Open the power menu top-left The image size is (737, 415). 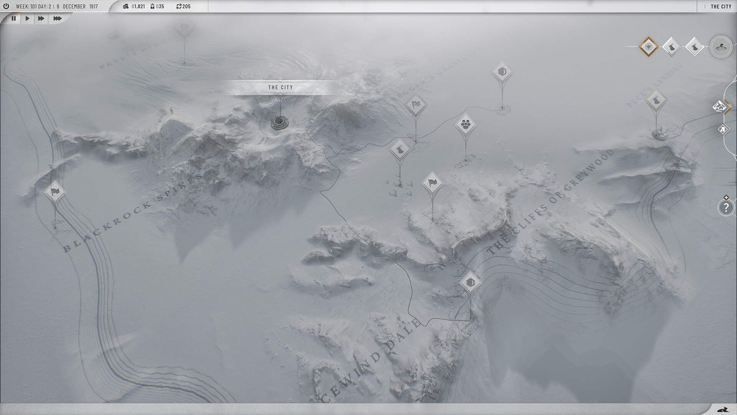coord(5,6)
